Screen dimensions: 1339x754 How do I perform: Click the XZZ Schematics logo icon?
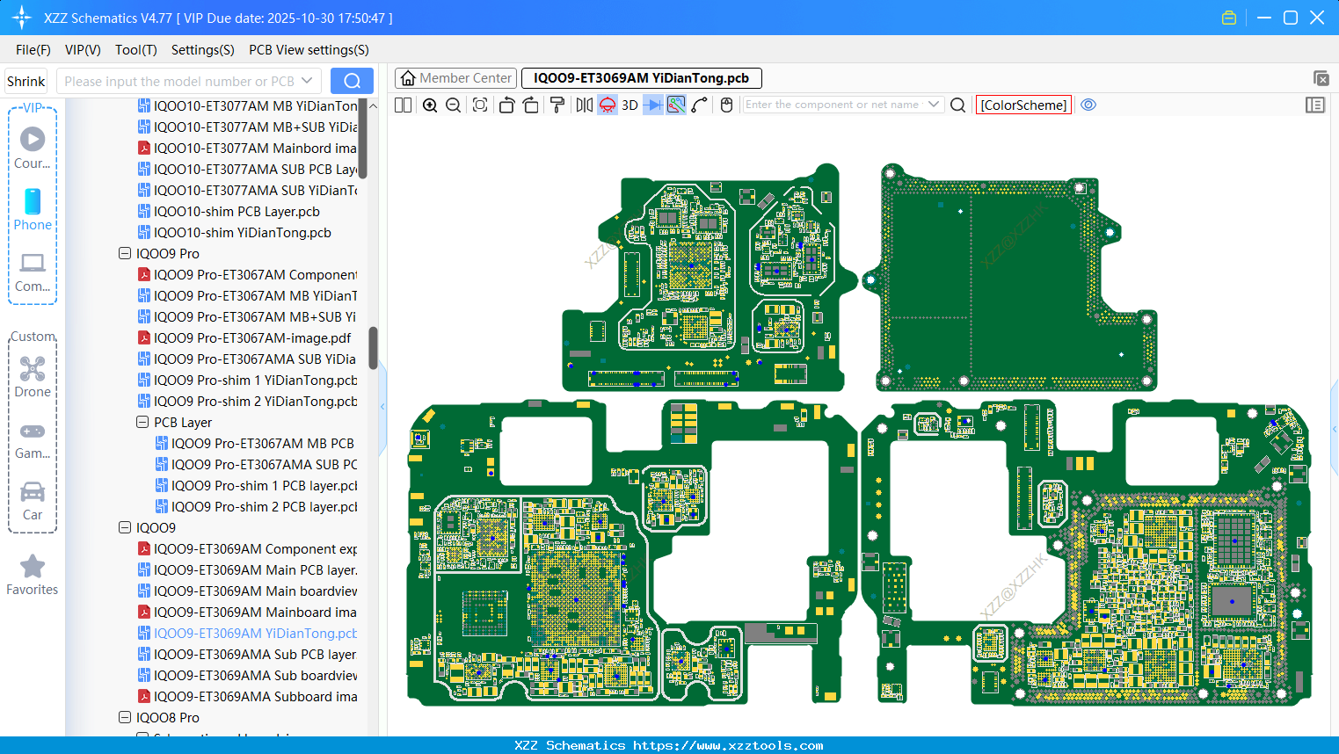22,18
